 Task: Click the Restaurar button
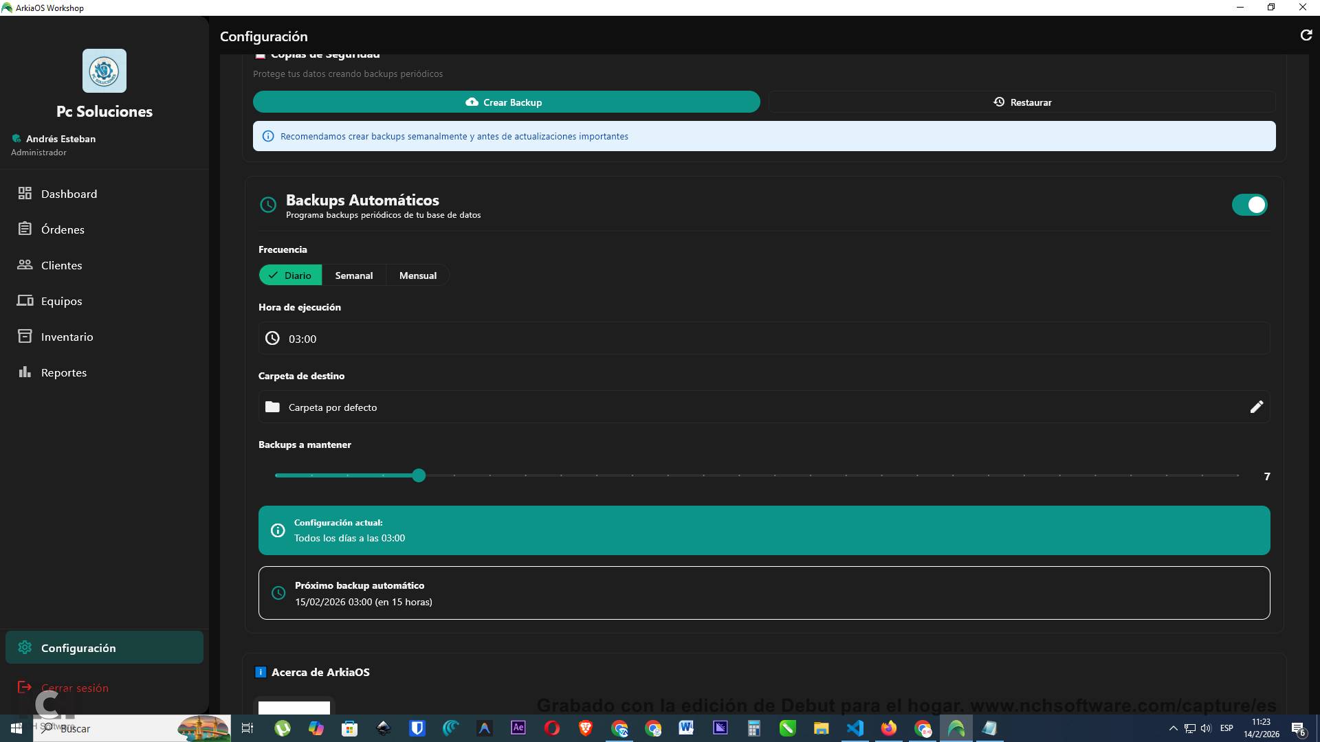point(1022,102)
